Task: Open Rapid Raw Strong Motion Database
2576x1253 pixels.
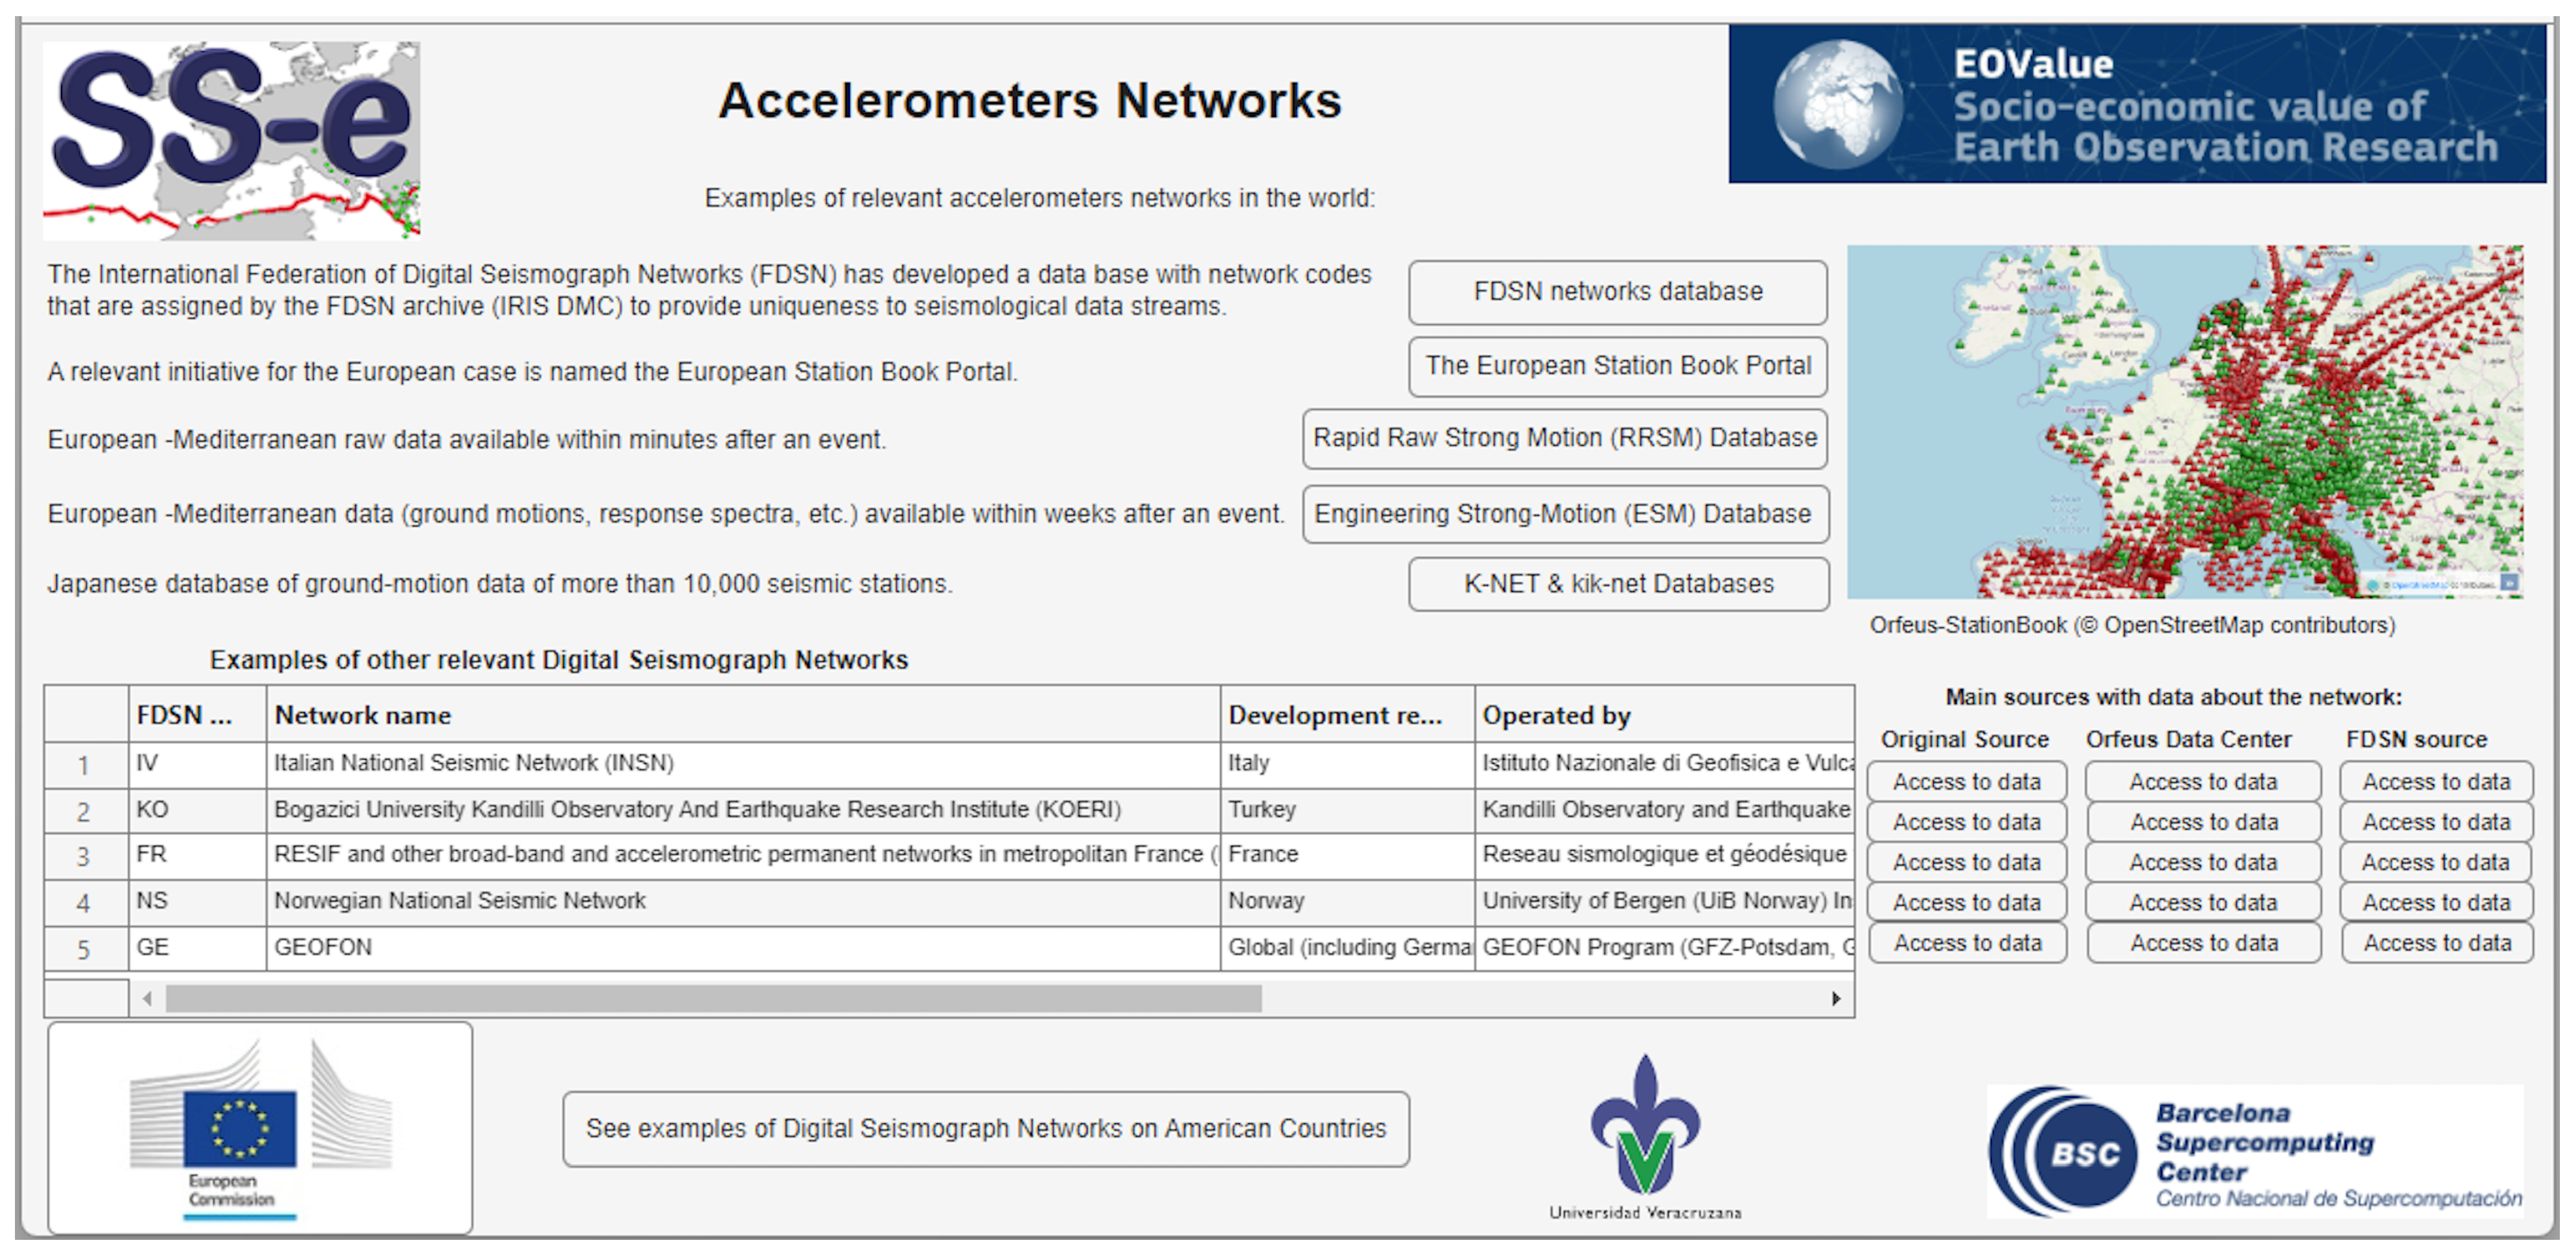Action: [1565, 438]
